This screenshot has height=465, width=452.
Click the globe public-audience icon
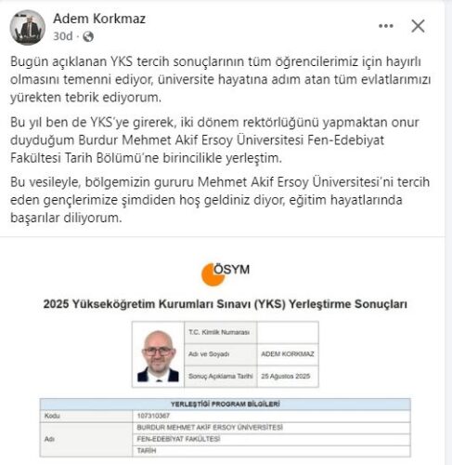coord(88,36)
